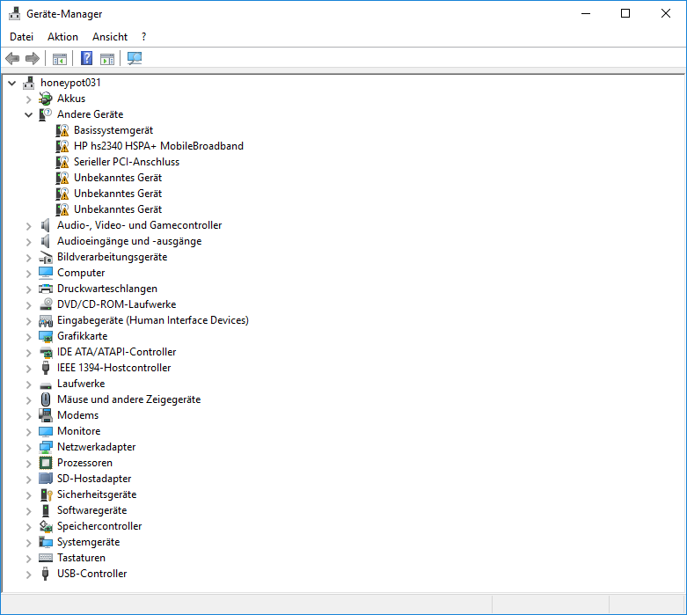Click the Prozessoren chip icon
687x615 pixels.
(46, 463)
